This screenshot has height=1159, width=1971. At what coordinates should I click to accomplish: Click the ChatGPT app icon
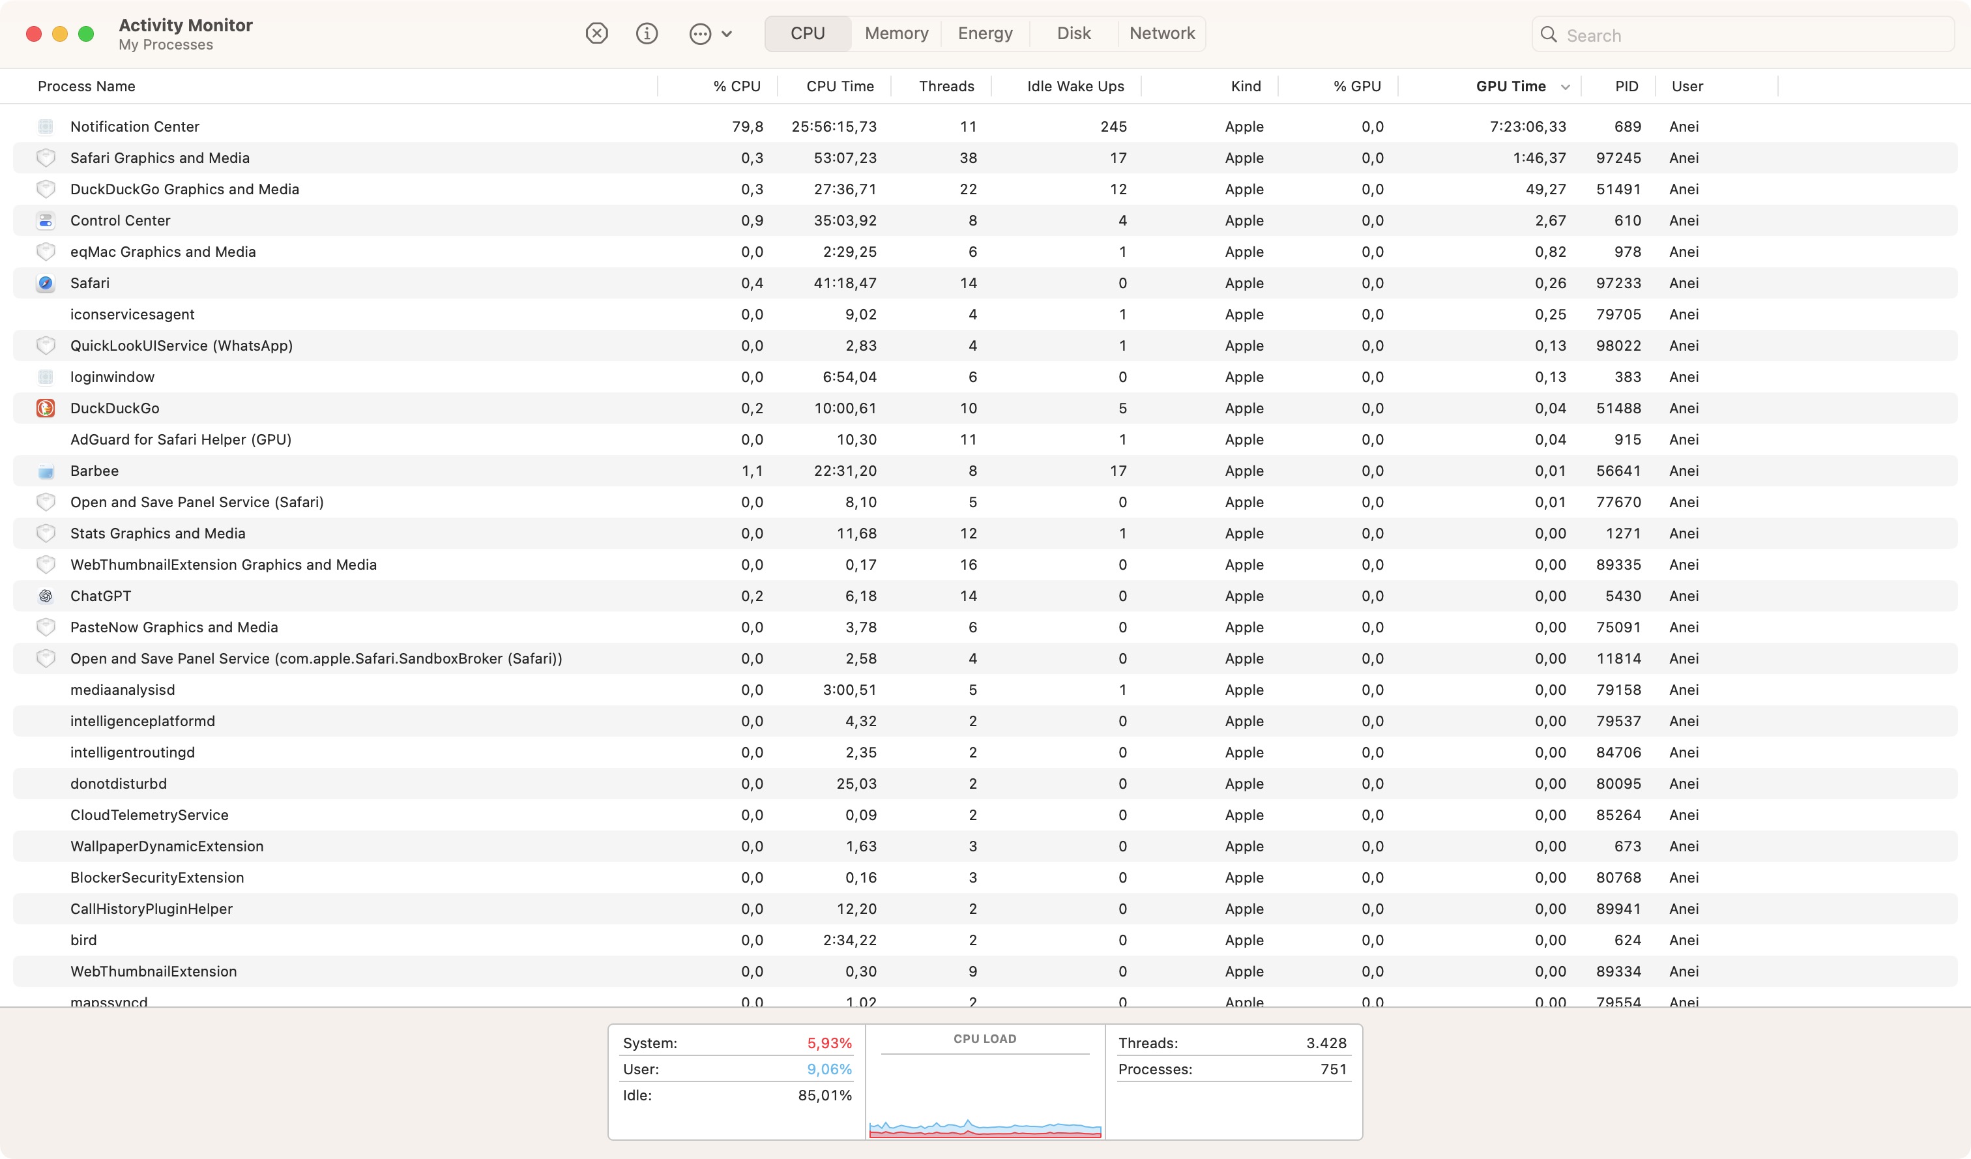tap(46, 596)
